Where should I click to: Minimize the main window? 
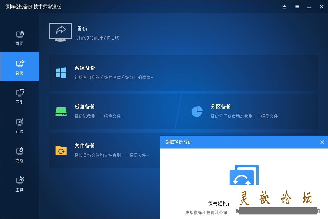(309, 7)
